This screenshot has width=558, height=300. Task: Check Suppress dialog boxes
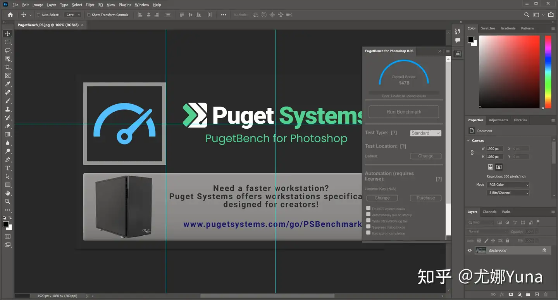(x=369, y=227)
